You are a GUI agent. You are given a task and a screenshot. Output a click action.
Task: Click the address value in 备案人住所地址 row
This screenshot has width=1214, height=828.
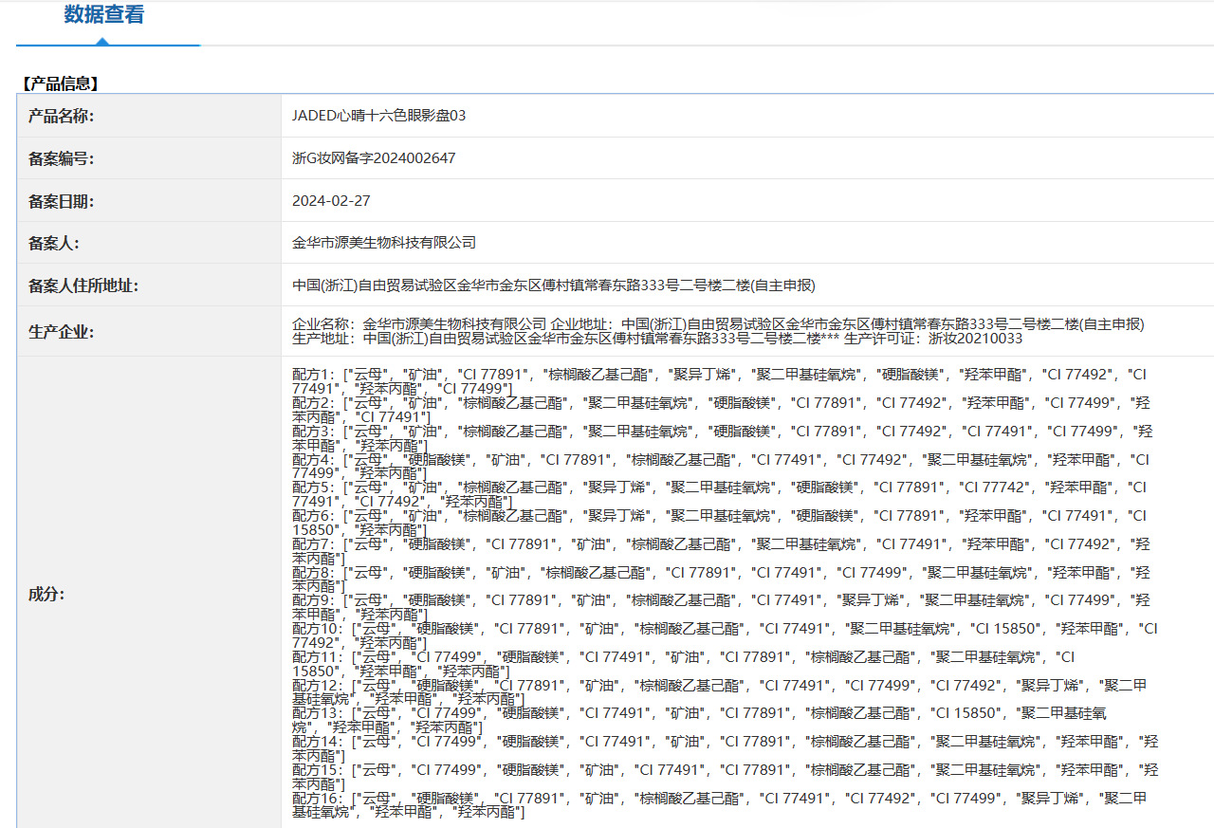pos(554,285)
